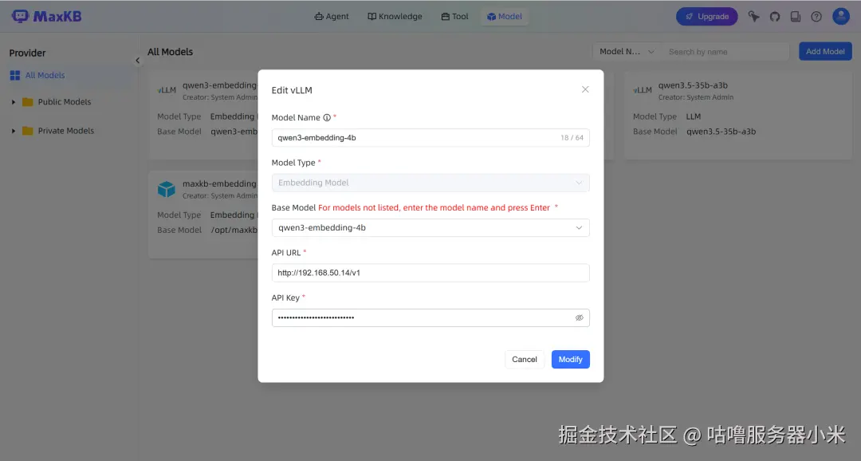Edit the API URL field
Viewport: 861px width, 461px height.
[x=431, y=273]
